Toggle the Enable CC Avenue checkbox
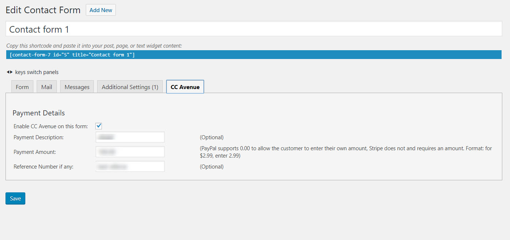510x240 pixels. 99,126
